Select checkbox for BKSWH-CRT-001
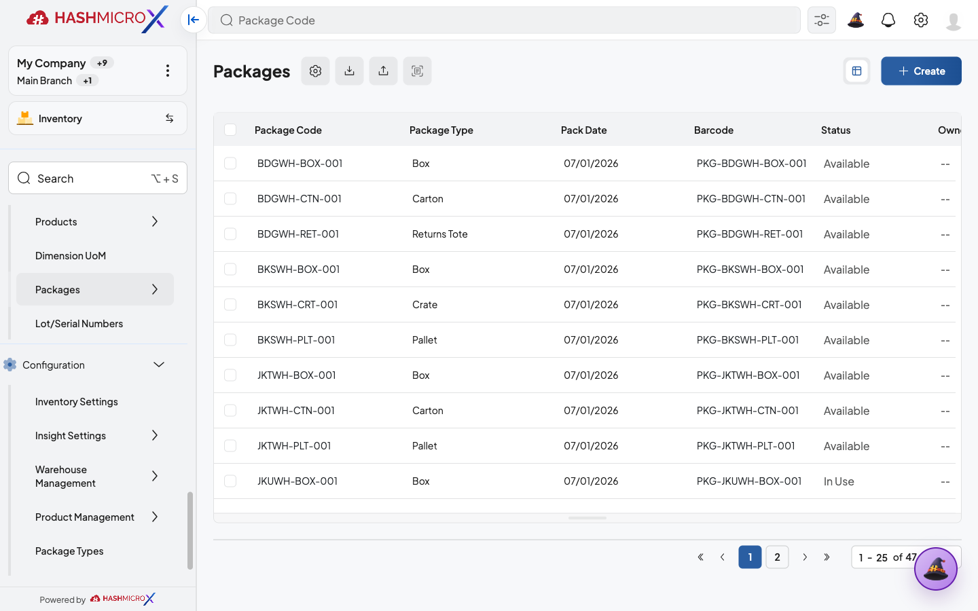The height and width of the screenshot is (611, 978). tap(230, 305)
